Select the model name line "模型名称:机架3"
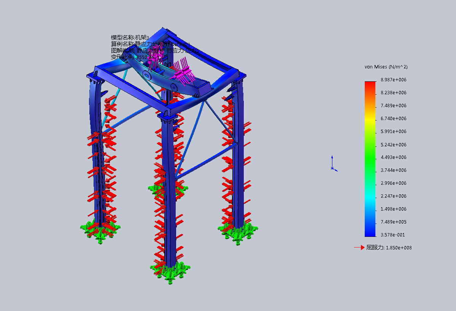The height and width of the screenshot is (311, 456). (130, 38)
